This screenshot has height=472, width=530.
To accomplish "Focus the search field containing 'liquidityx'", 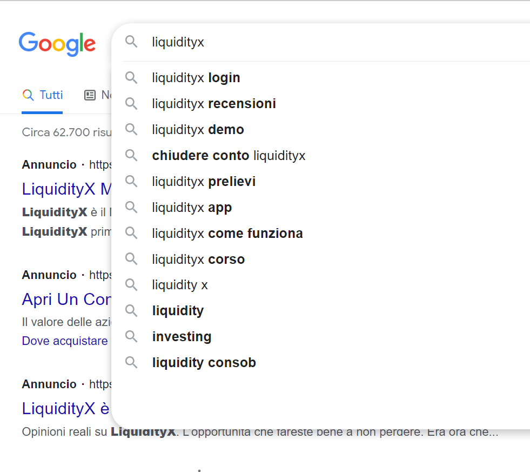I will (x=324, y=42).
